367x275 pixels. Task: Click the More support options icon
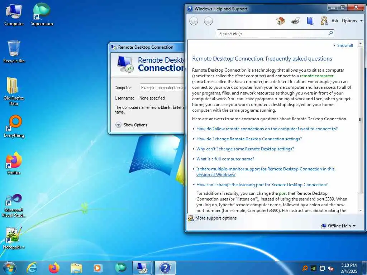coord(191,218)
